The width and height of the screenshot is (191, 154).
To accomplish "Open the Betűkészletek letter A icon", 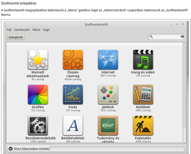I will (73, 125).
